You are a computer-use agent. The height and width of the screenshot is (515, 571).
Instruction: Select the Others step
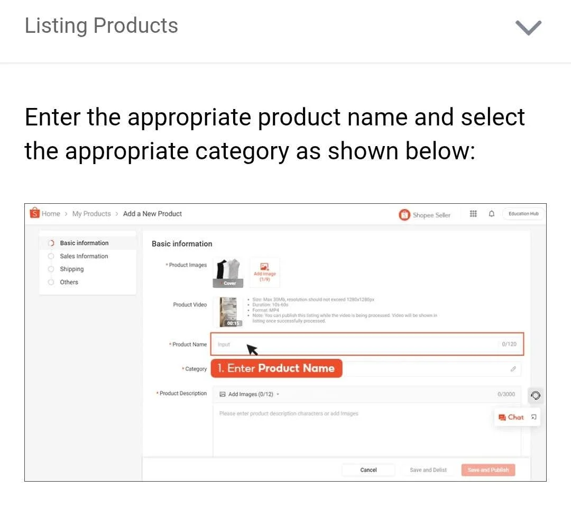(x=69, y=282)
